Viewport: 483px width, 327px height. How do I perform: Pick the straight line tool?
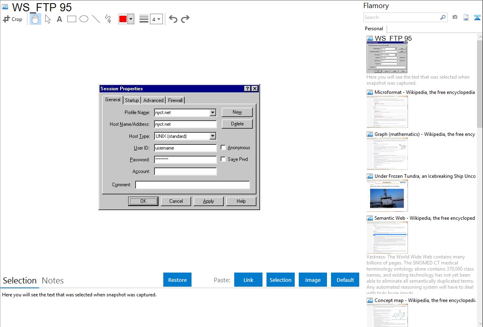point(96,19)
